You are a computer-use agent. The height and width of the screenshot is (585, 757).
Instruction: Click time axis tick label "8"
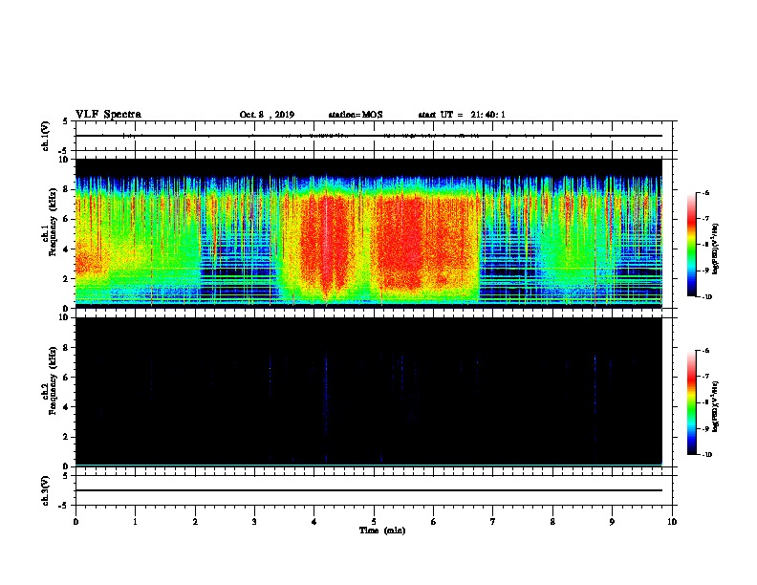[552, 522]
